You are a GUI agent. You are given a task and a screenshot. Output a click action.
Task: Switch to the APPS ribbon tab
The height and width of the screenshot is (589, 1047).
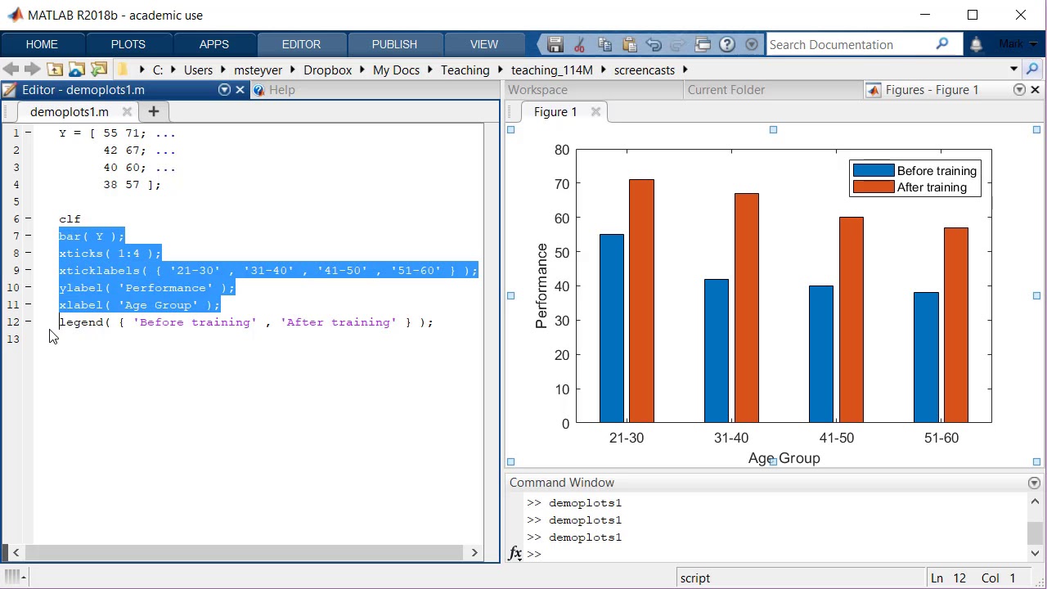[214, 44]
